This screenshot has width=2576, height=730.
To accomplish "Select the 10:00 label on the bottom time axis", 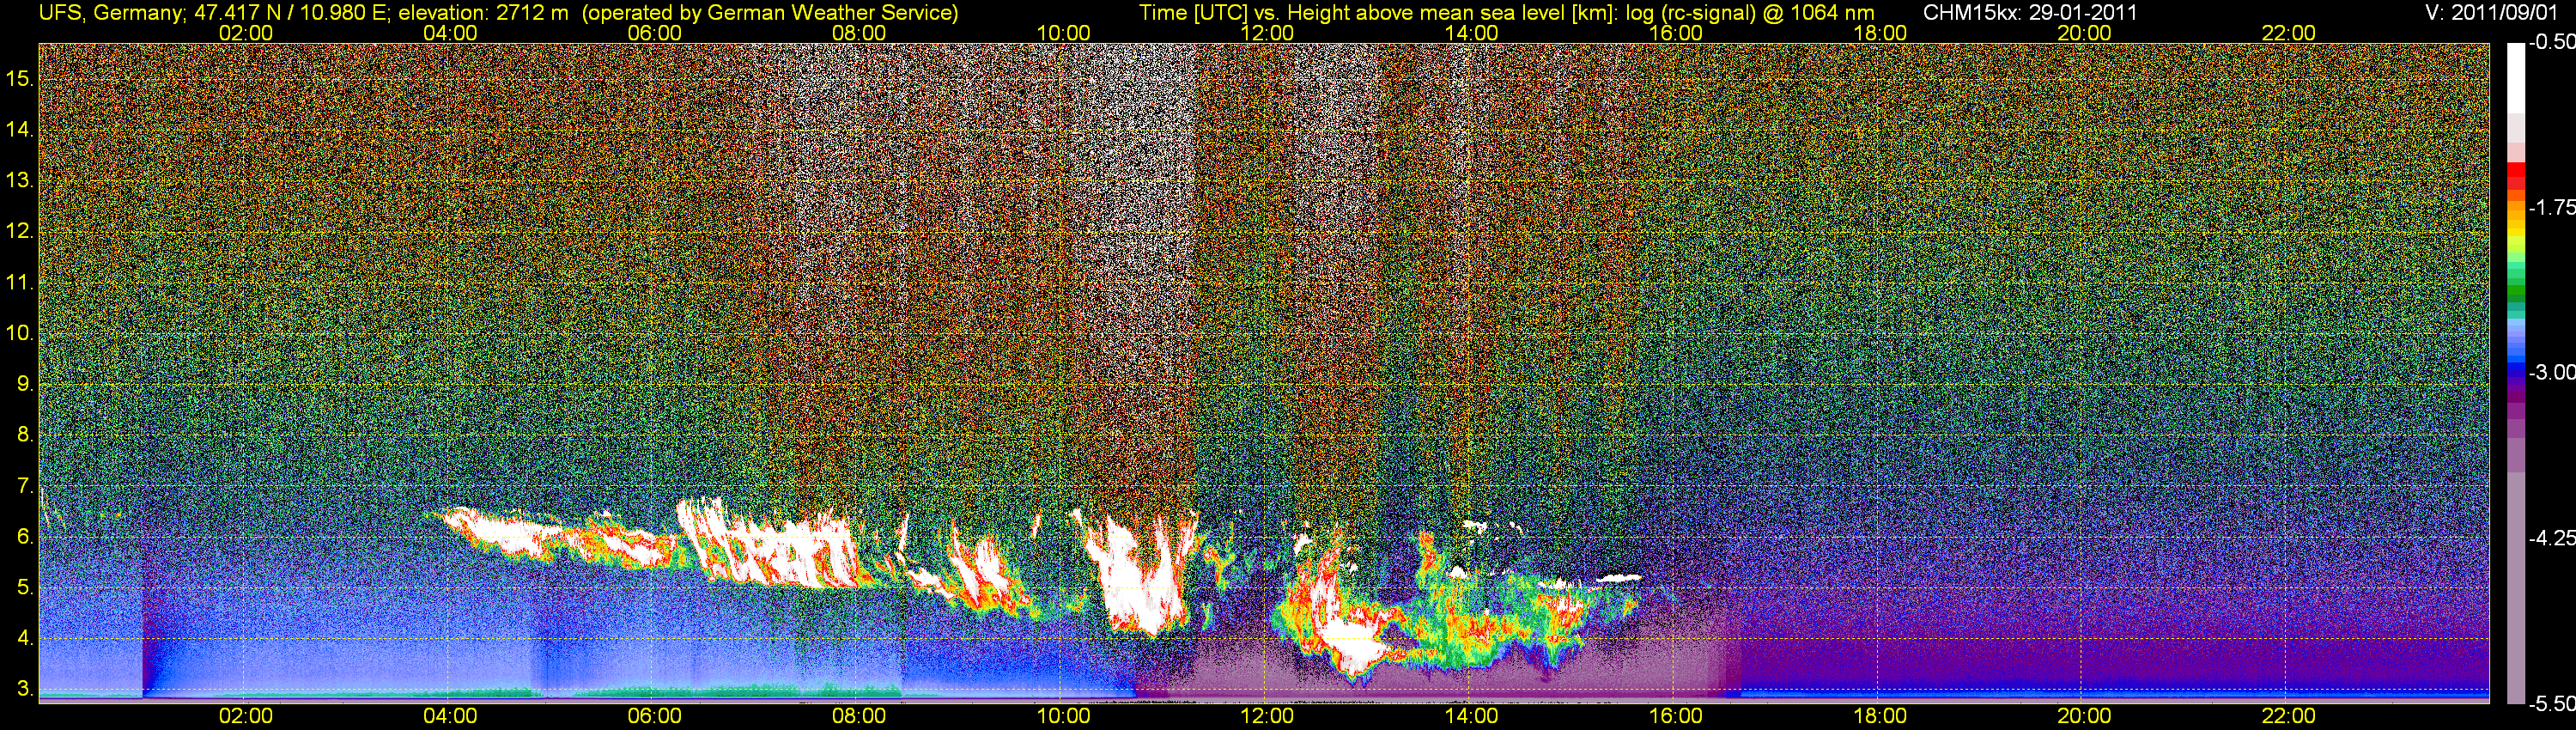I will point(1063,716).
